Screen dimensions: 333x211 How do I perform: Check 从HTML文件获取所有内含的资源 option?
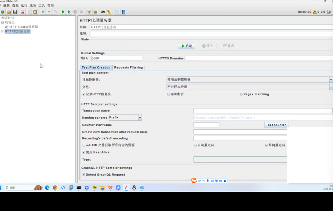84,145
